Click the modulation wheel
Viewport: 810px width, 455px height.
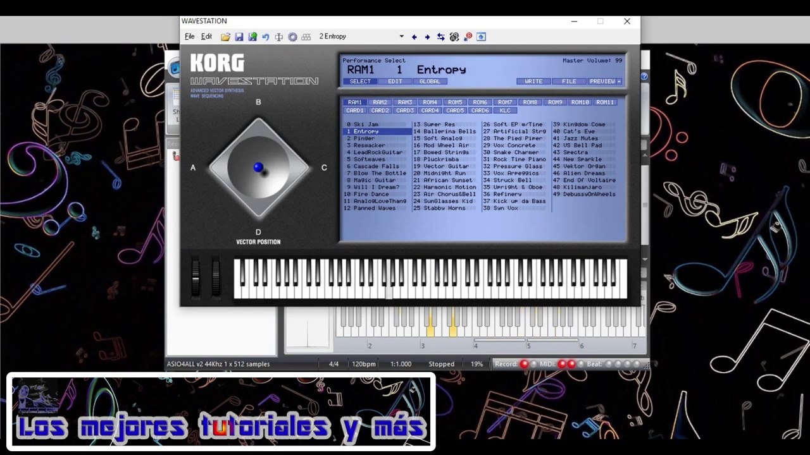[216, 277]
